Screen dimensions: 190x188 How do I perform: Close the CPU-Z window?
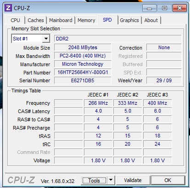(x=179, y=8)
